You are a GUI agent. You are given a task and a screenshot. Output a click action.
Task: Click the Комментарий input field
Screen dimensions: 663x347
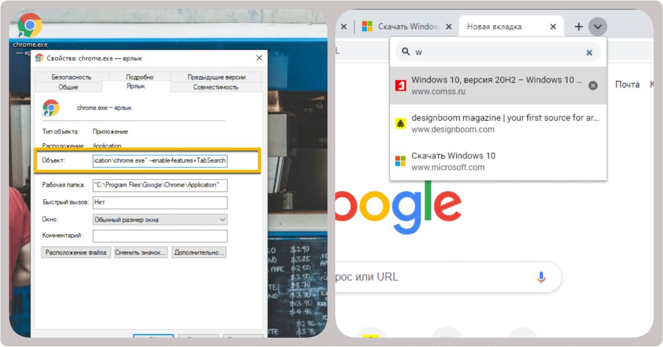pyautogui.click(x=160, y=236)
